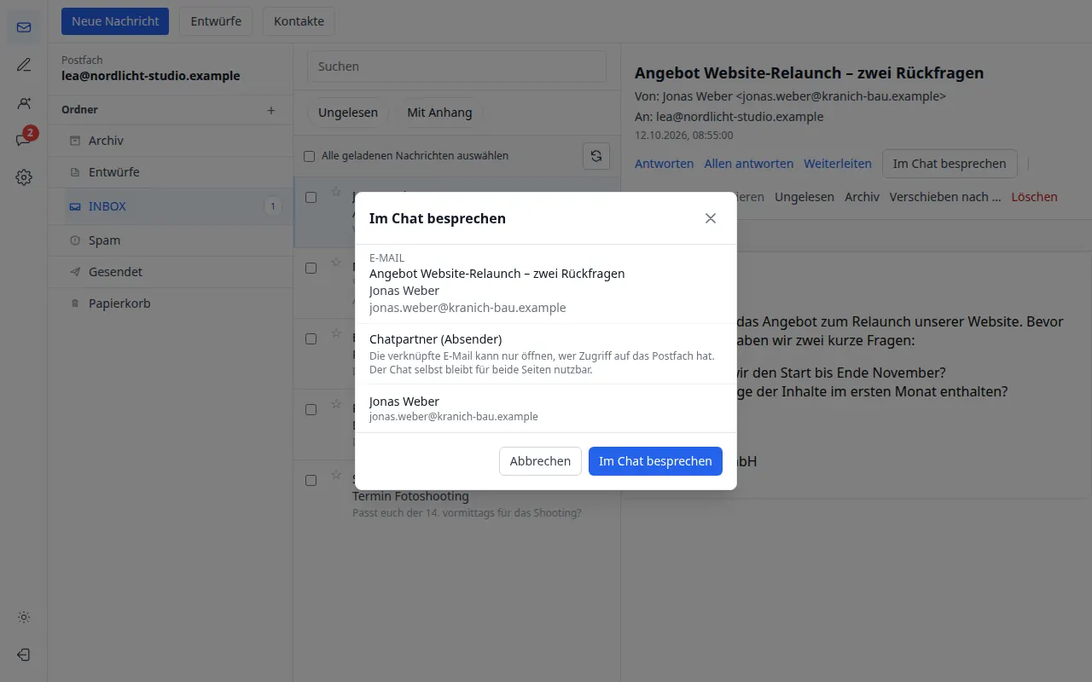Click the 'Allen antworten' link

click(749, 164)
